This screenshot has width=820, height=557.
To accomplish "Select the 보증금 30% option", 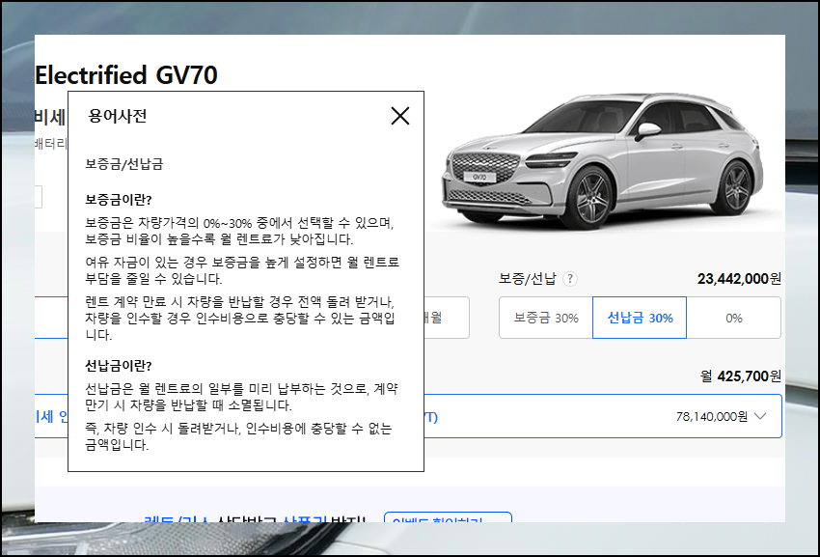I will click(546, 318).
